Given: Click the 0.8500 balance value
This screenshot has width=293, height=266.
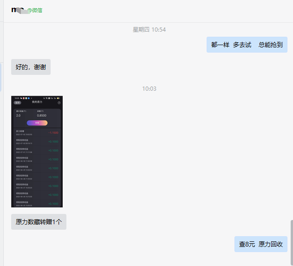Looking at the screenshot, I should tap(41, 115).
